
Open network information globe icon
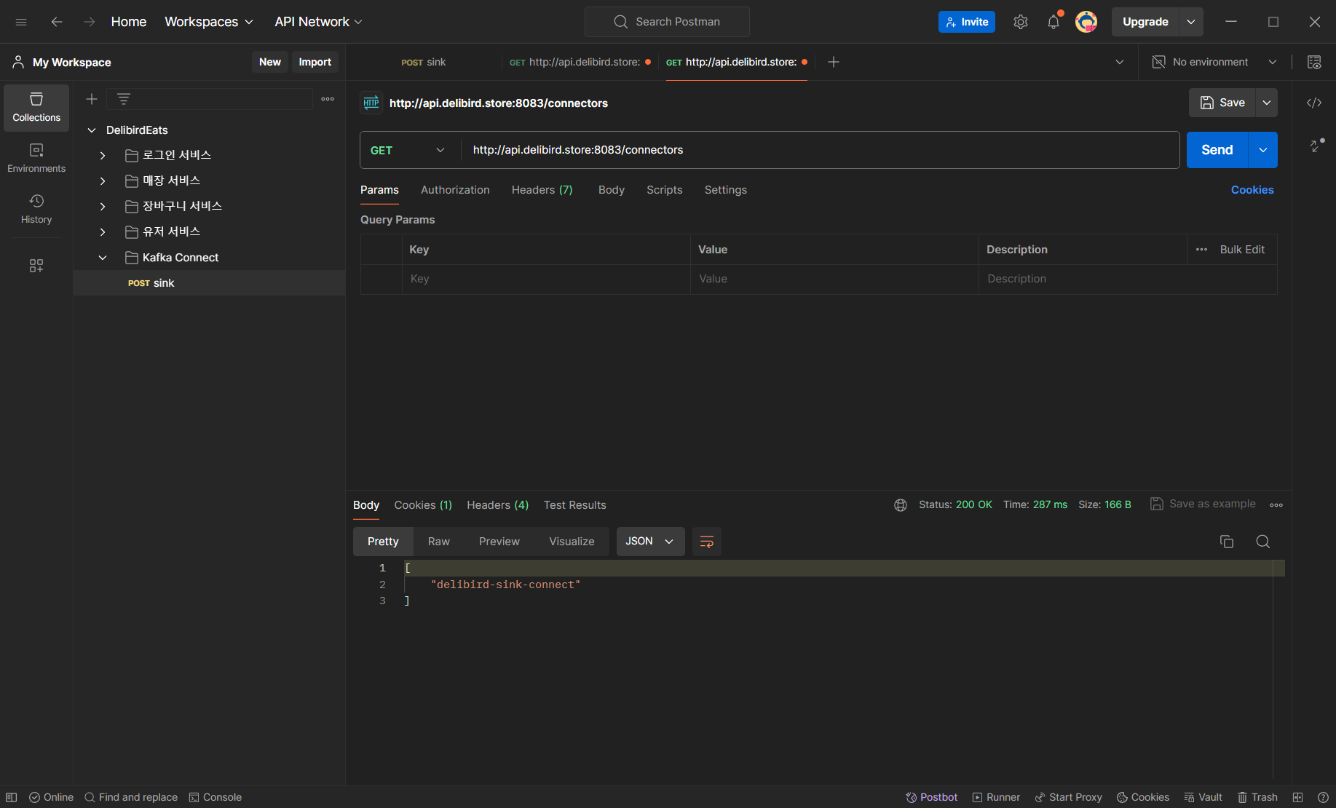pyautogui.click(x=901, y=505)
